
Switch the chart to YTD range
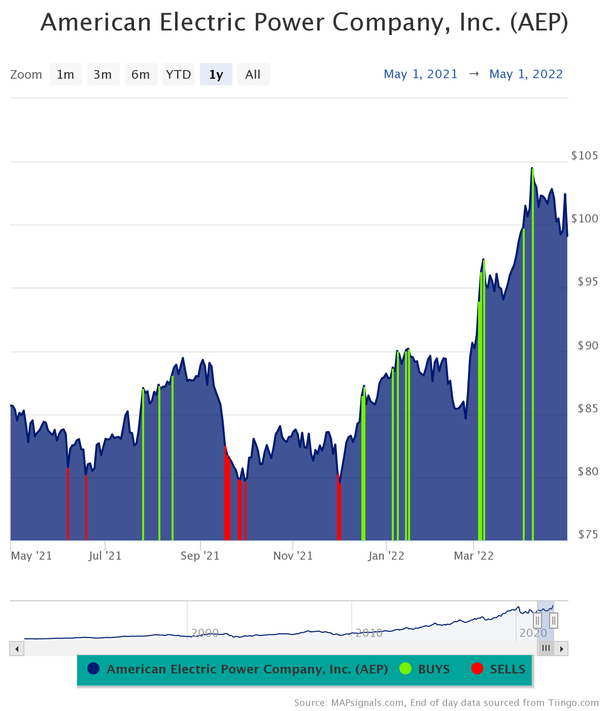(178, 74)
